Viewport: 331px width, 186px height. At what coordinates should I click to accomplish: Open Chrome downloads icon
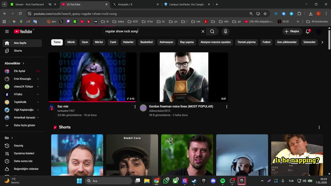coord(311,14)
